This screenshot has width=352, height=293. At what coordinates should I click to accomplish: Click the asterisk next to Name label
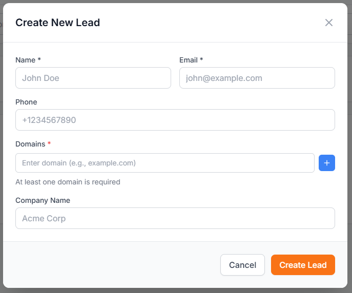[x=39, y=60]
